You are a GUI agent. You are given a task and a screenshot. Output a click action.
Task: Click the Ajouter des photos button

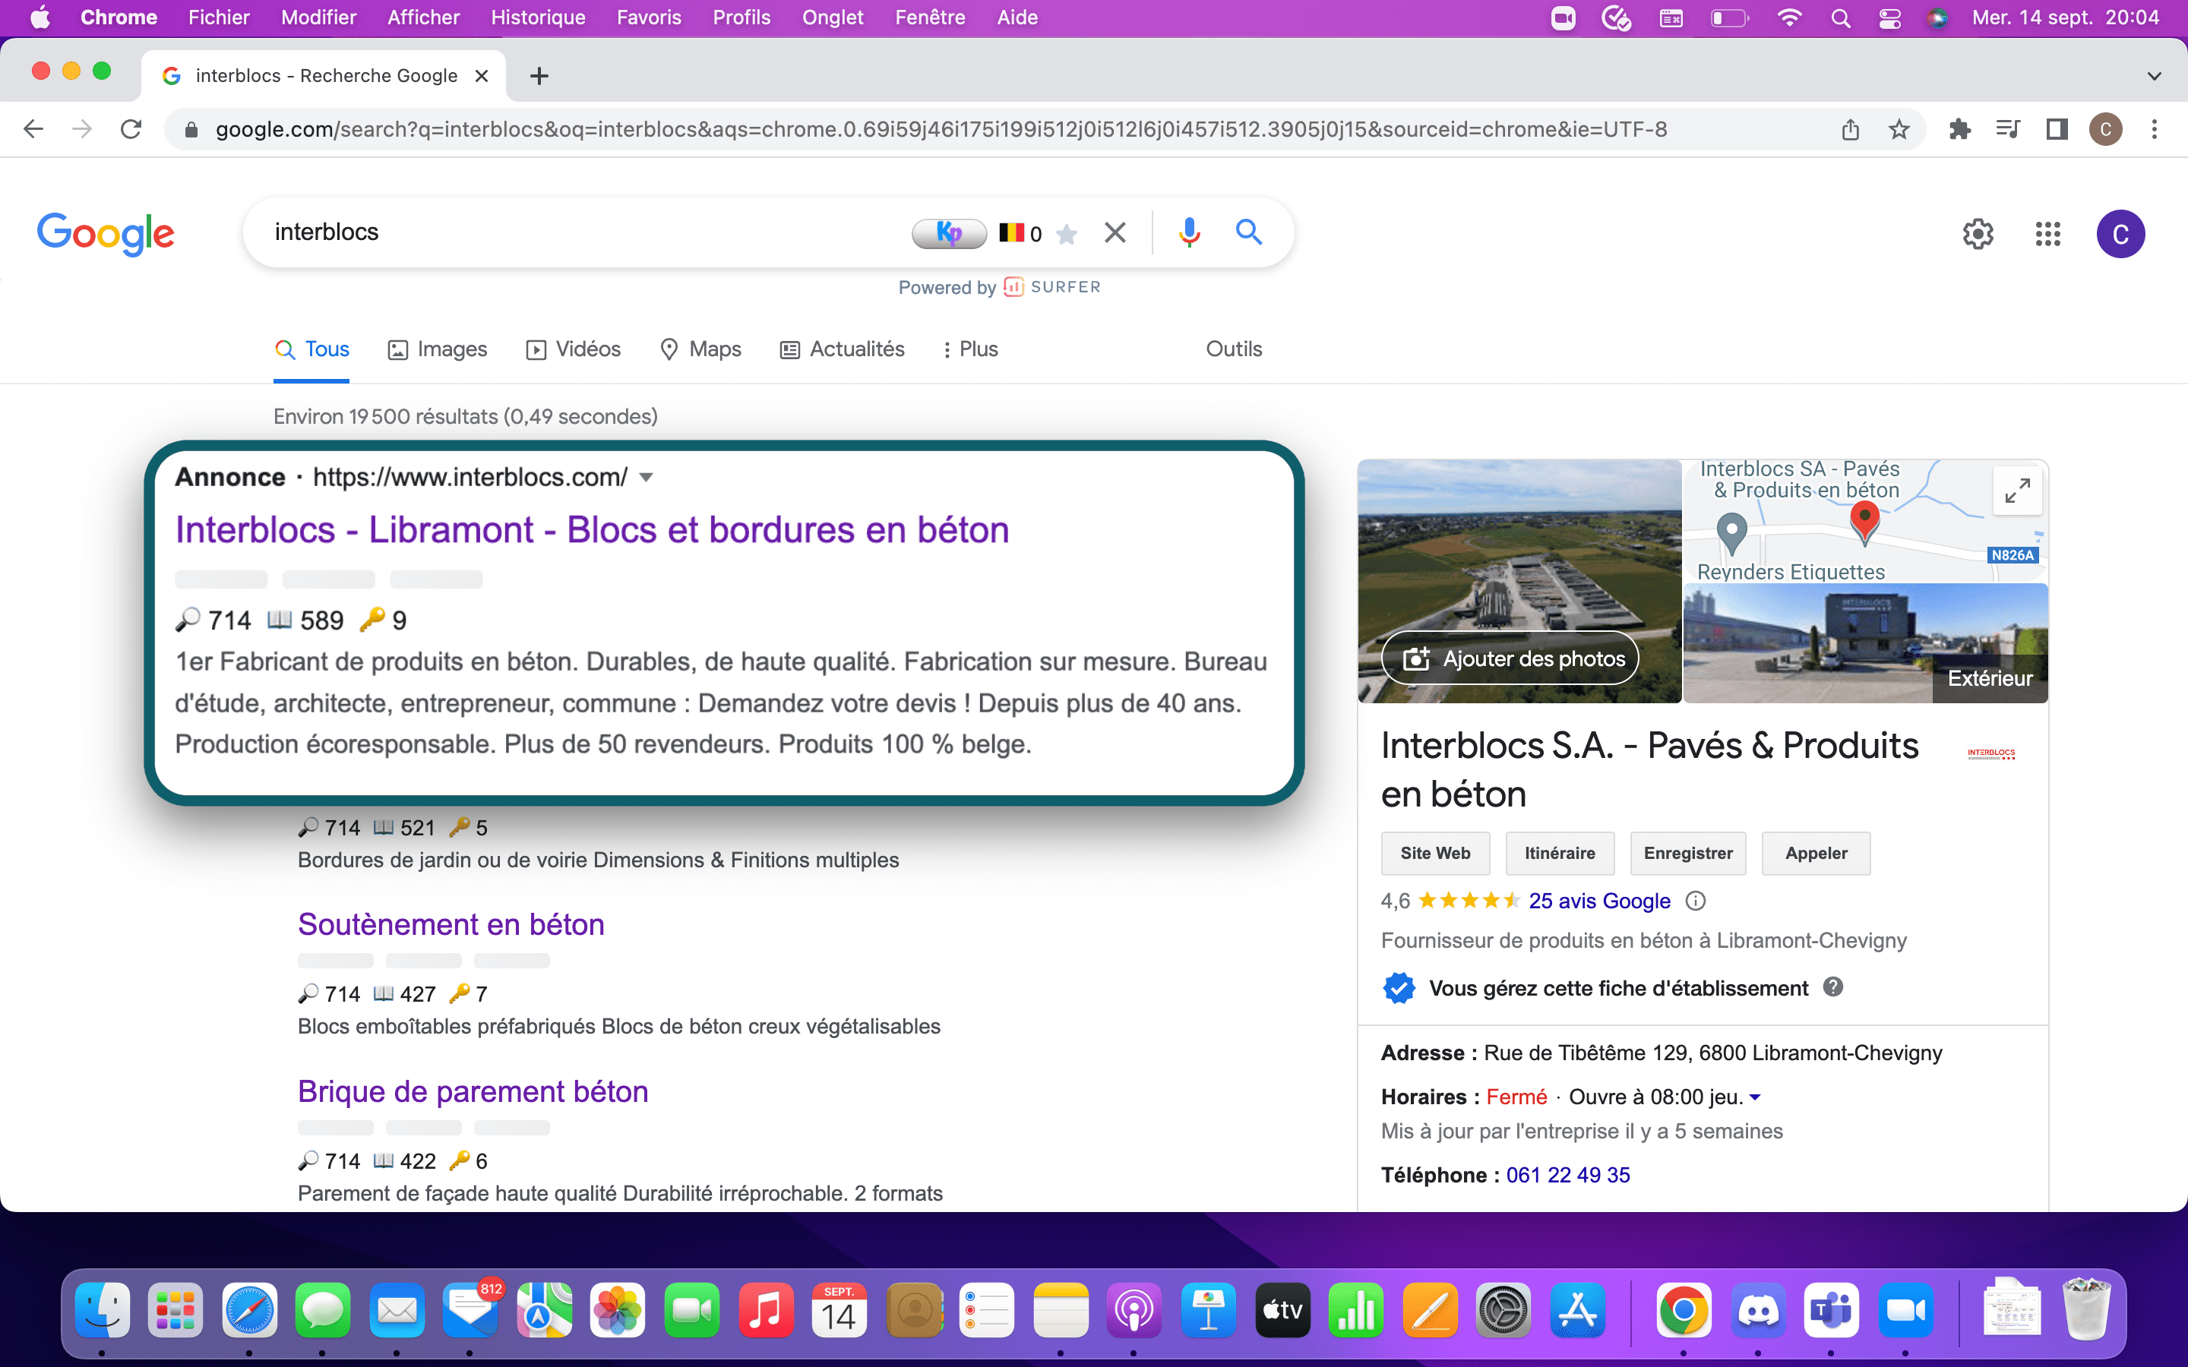1511,658
